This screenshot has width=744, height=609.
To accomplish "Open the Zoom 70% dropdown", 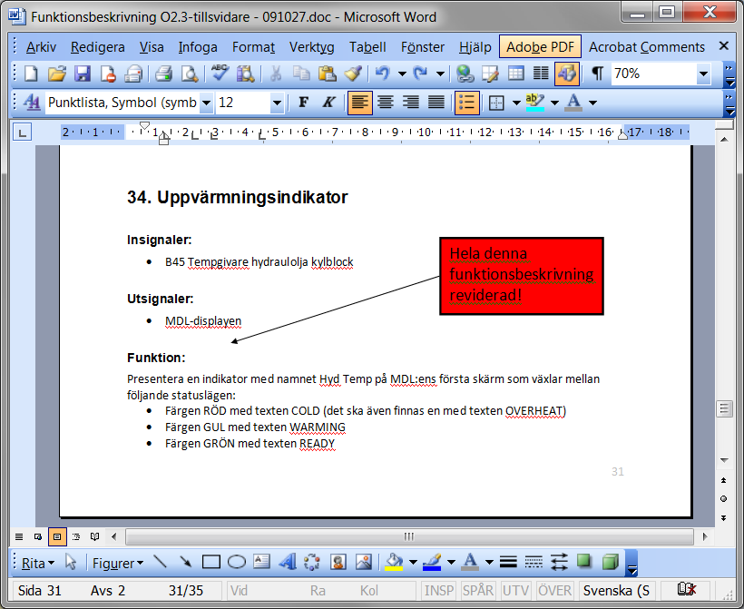I will pyautogui.click(x=703, y=74).
